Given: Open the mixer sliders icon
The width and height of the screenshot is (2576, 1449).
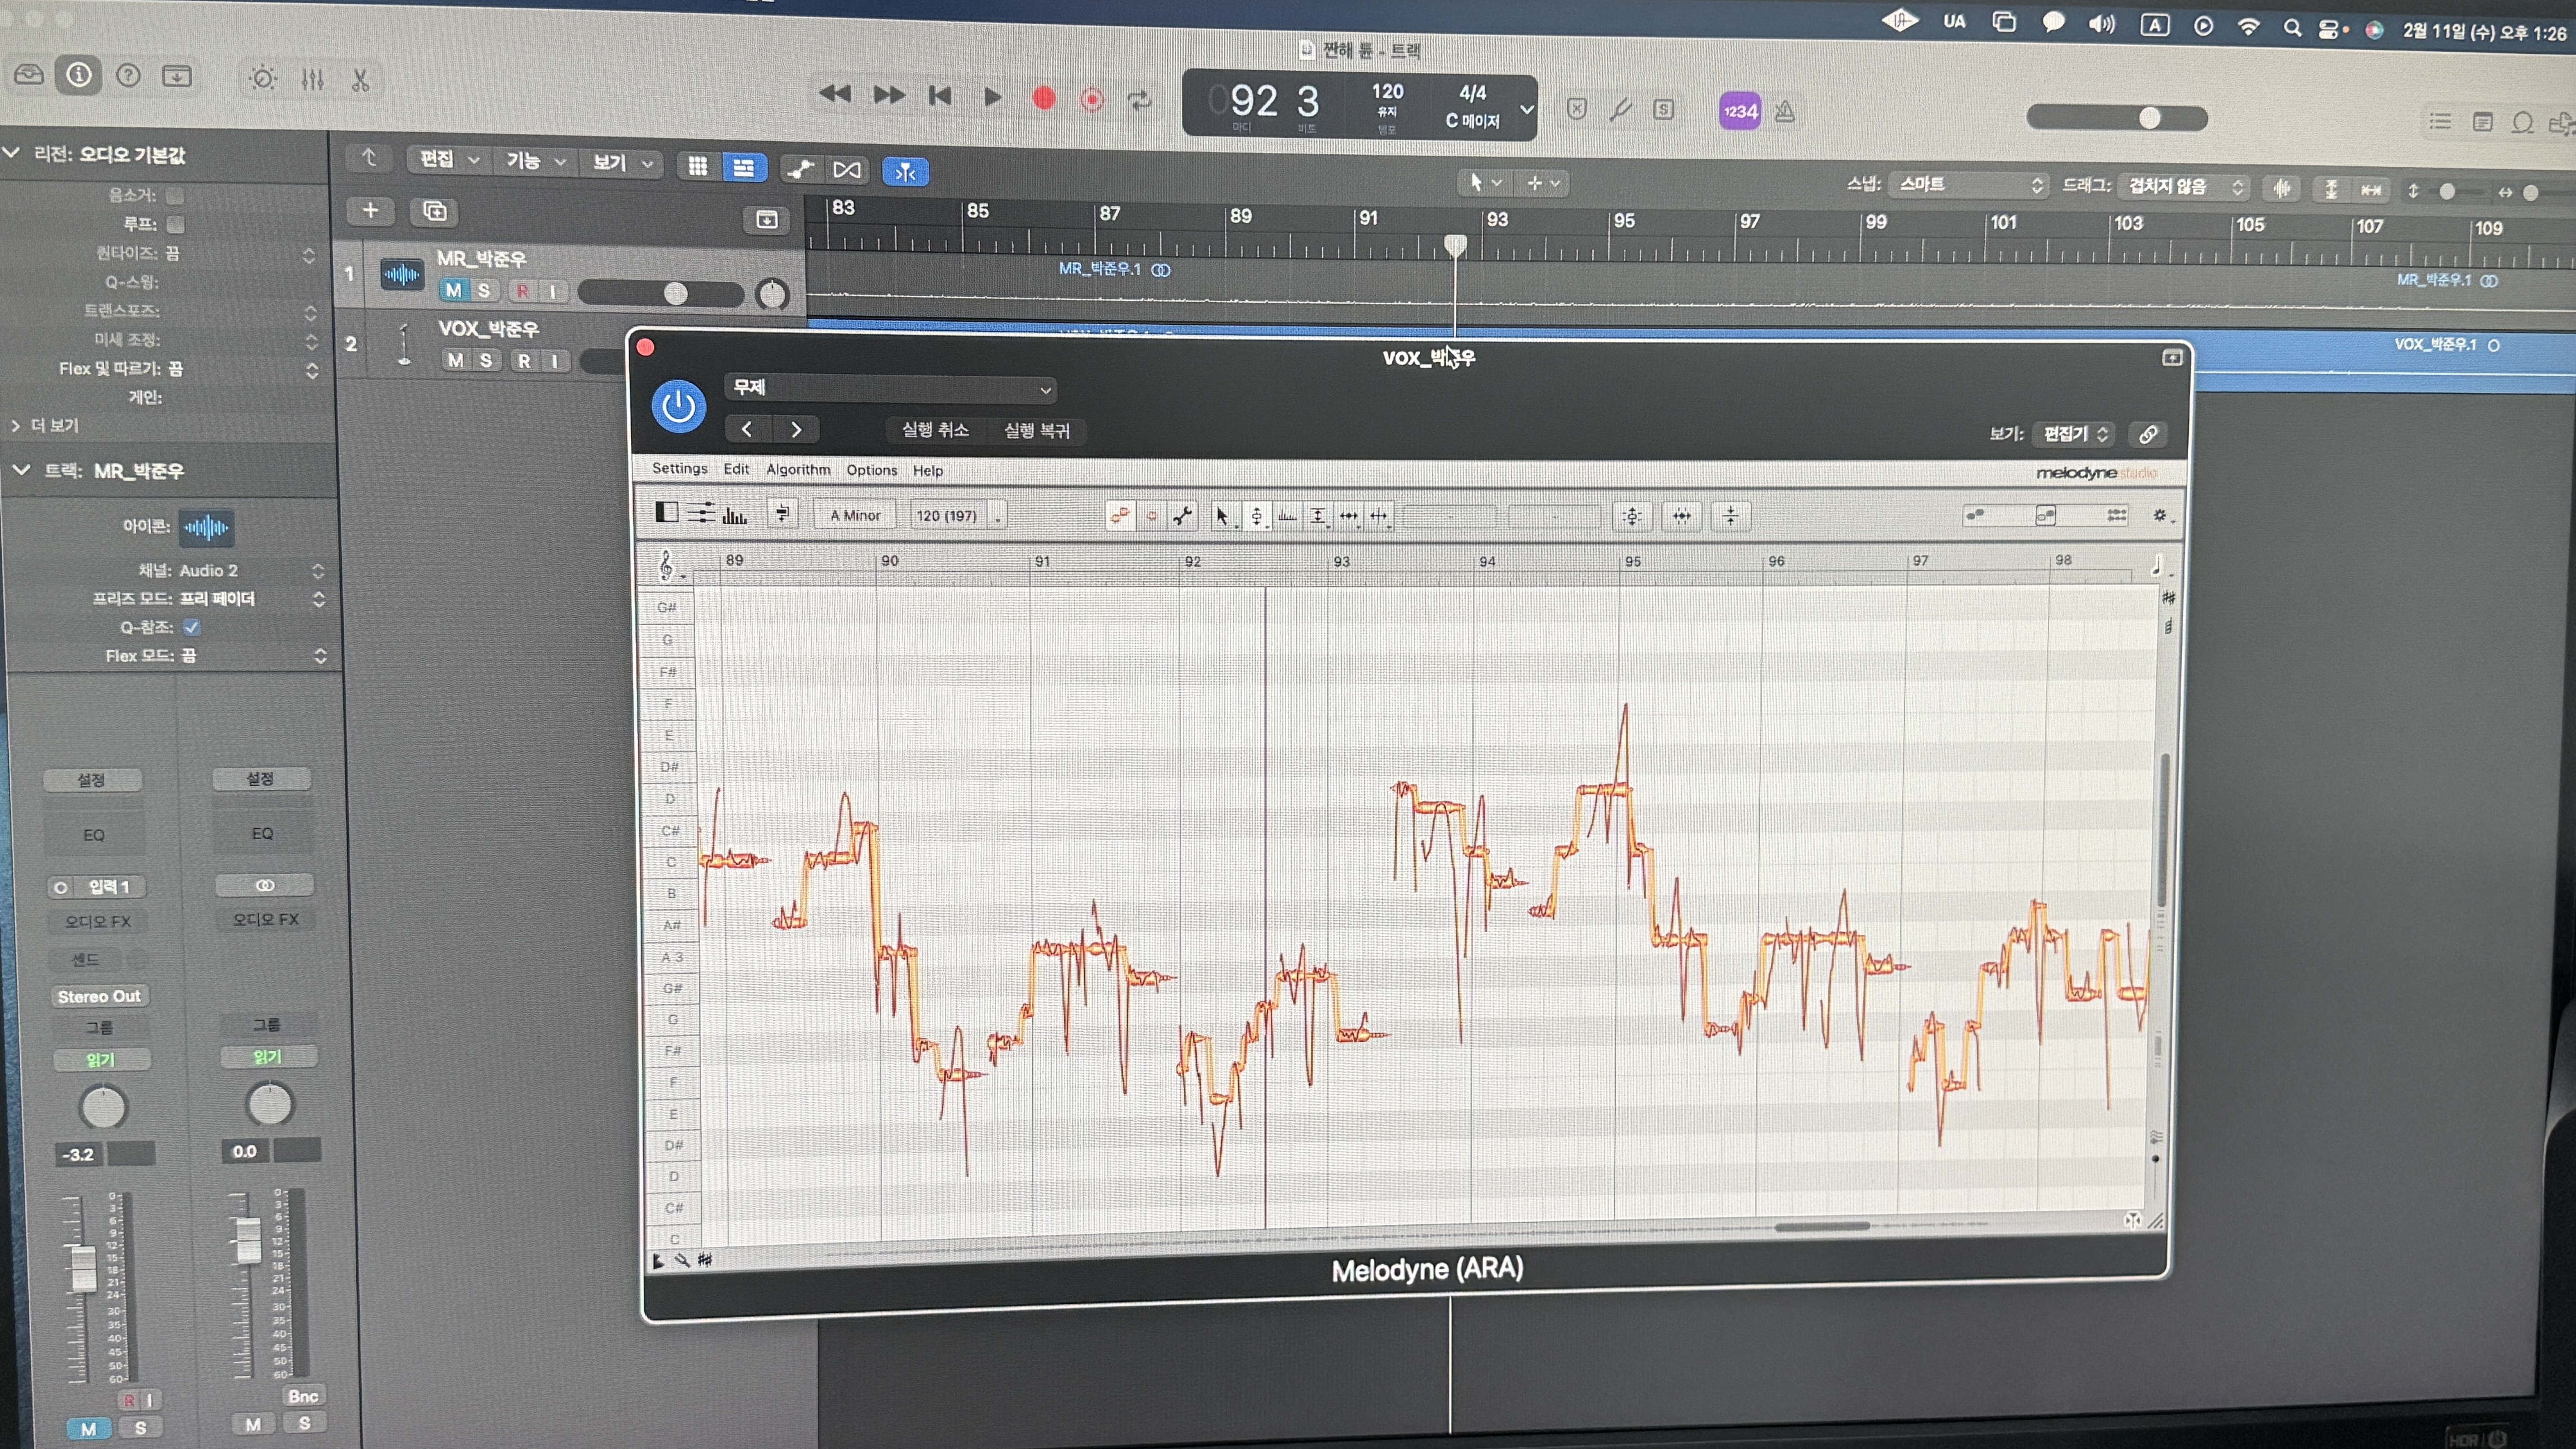Looking at the screenshot, I should [312, 79].
